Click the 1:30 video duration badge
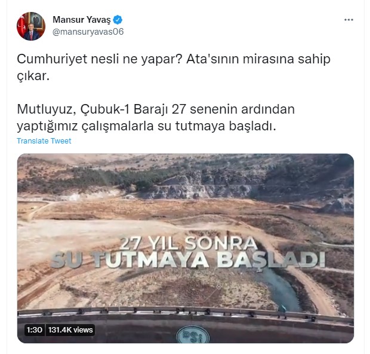Screen dimensions: 370x354 [35, 330]
